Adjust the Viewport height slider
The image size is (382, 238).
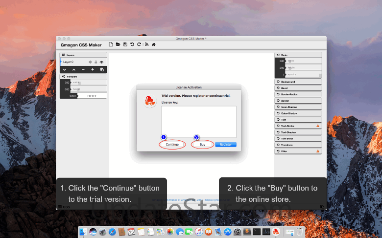click(89, 89)
